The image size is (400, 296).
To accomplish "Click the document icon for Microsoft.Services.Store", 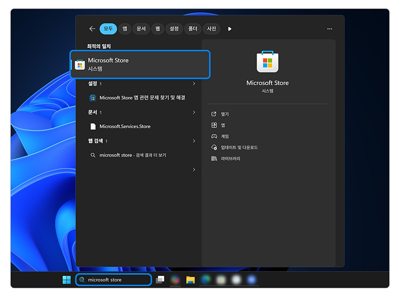I will pos(93,126).
